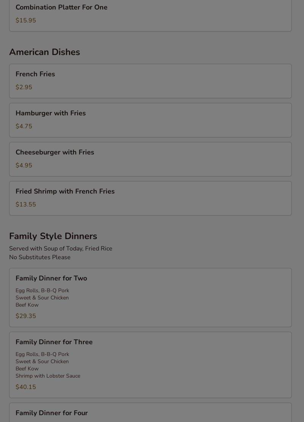Open Family Dinner for Two

[x=51, y=278]
